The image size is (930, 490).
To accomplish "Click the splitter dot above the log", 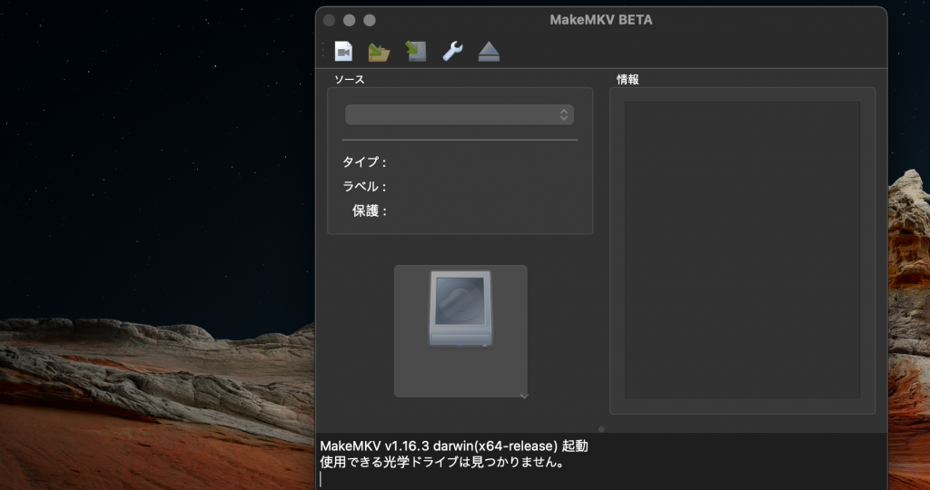I will click(x=601, y=429).
